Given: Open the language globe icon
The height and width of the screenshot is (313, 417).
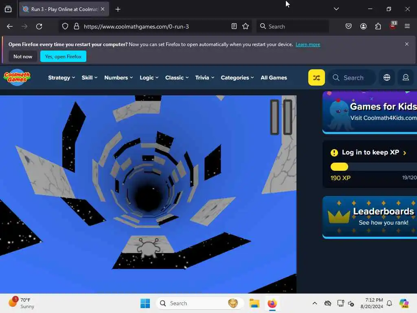Looking at the screenshot, I should 387,77.
